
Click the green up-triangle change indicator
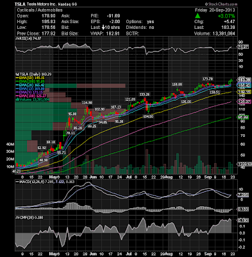point(197,16)
